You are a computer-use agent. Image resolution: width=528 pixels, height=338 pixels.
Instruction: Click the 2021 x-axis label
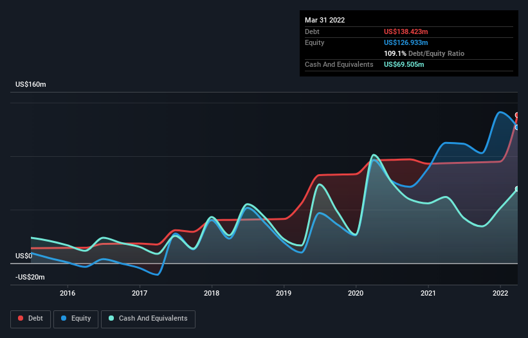428,293
